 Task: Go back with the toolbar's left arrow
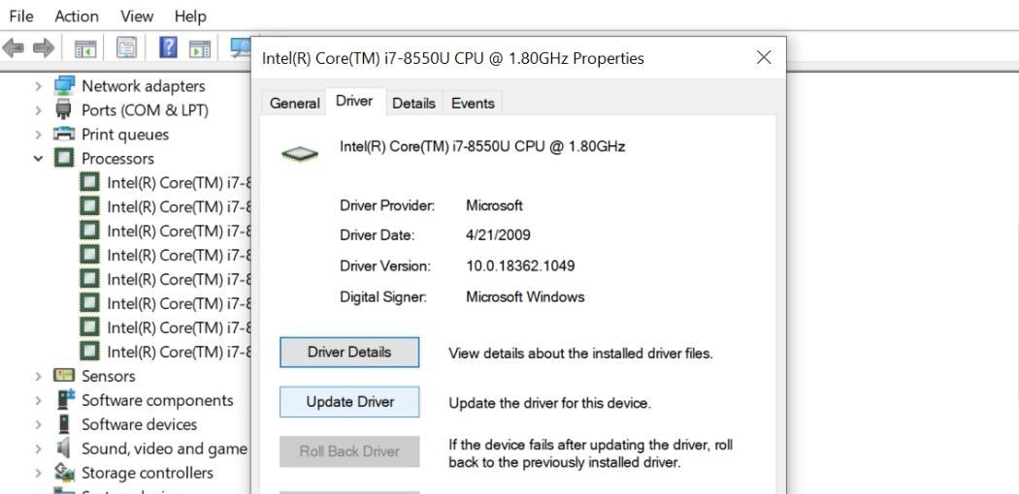[x=13, y=48]
